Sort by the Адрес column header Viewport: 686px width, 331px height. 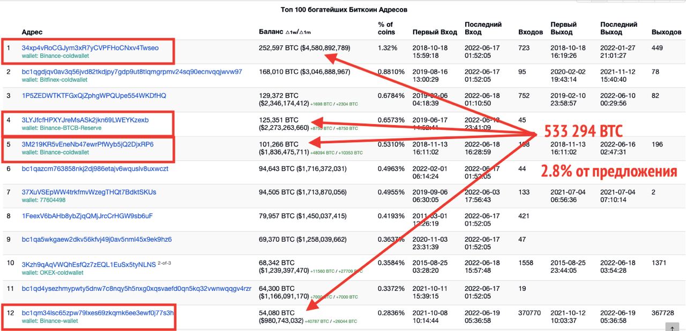[x=32, y=32]
